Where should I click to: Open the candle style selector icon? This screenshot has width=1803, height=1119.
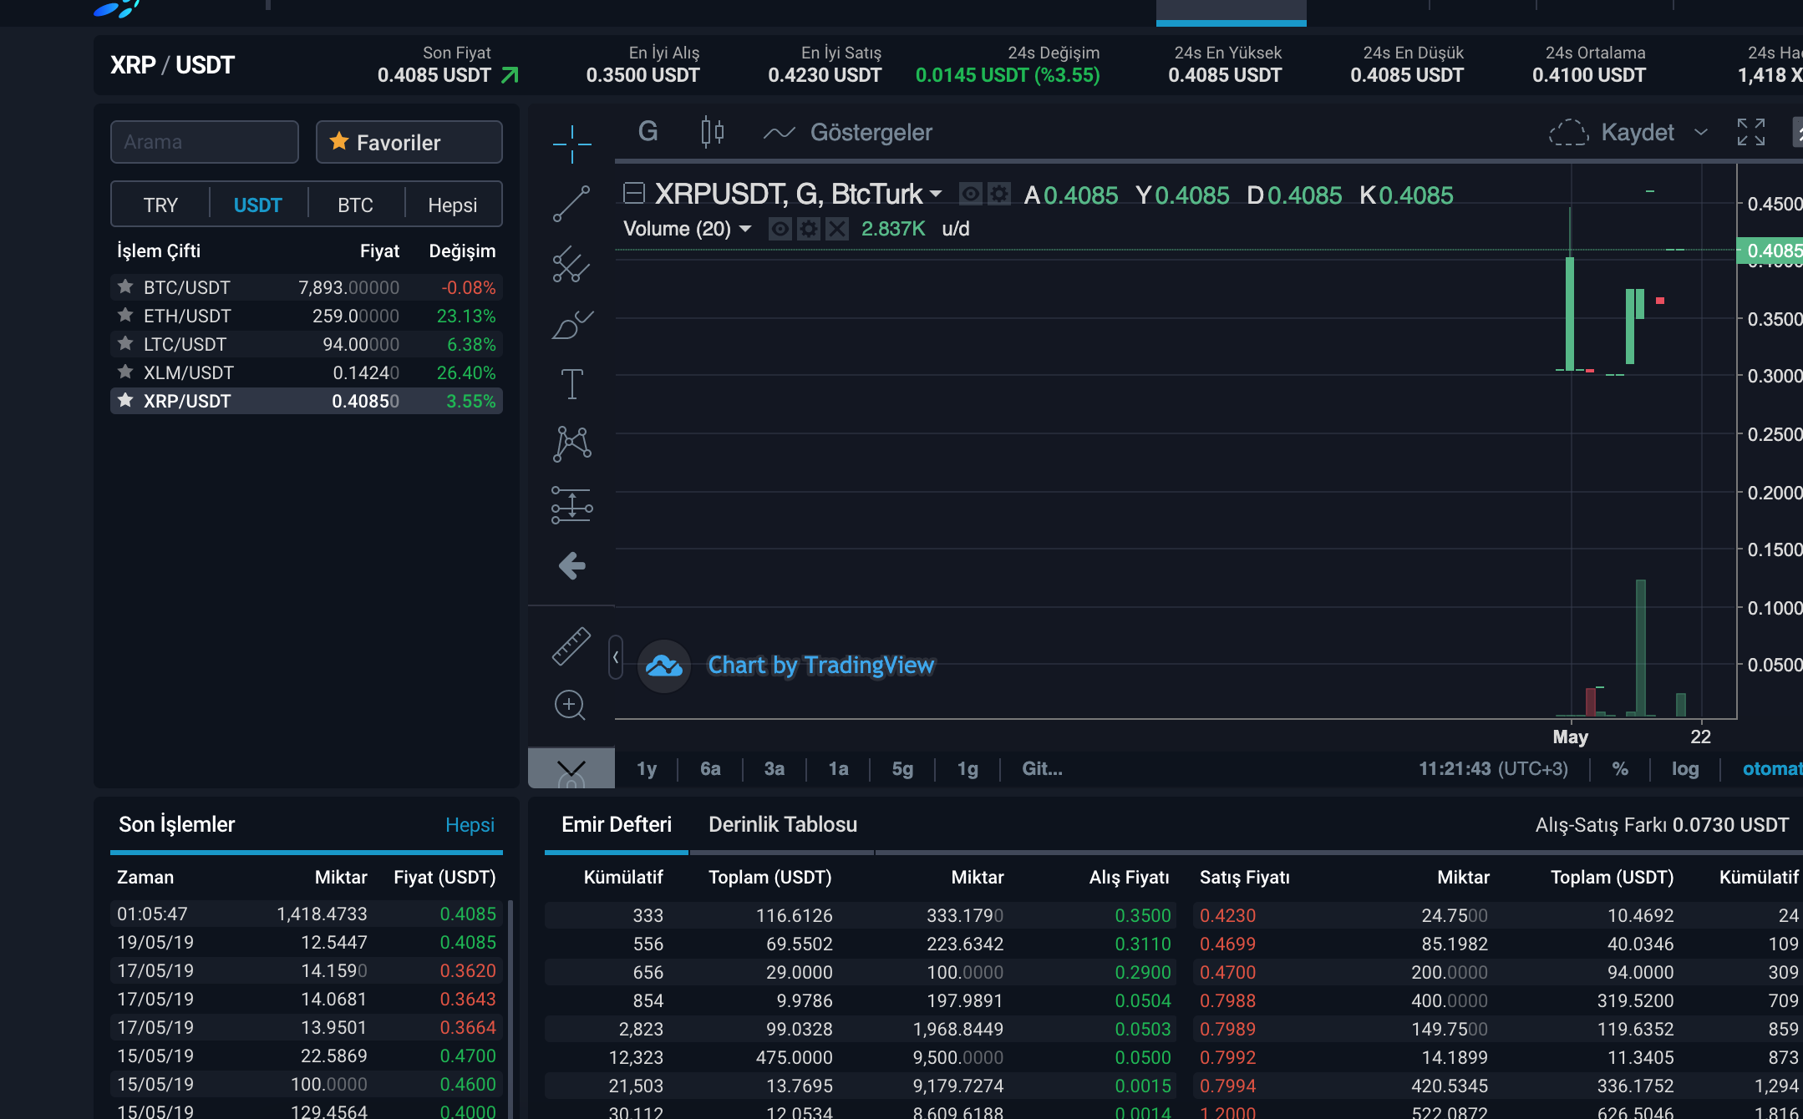[x=711, y=131]
